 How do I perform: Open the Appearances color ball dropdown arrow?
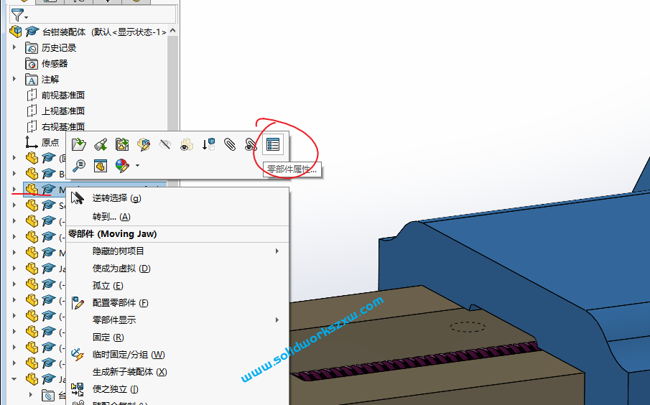(137, 166)
